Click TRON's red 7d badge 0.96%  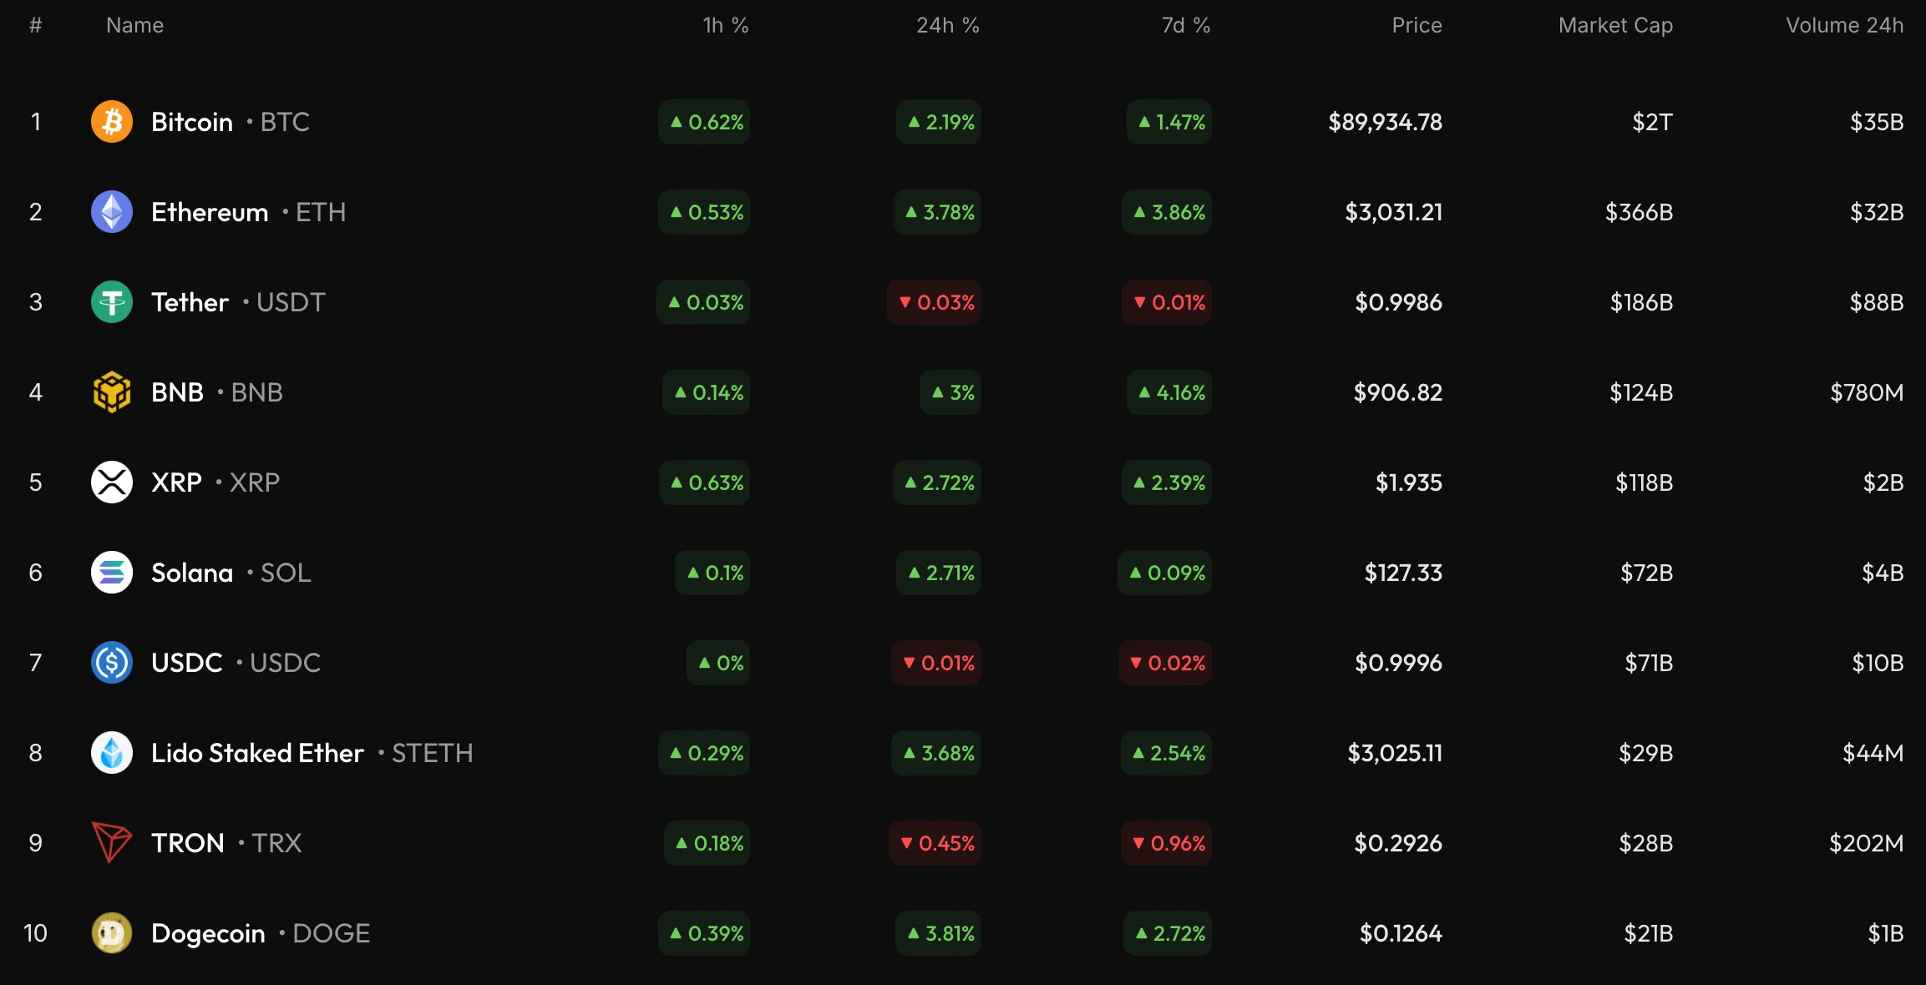(x=1168, y=844)
